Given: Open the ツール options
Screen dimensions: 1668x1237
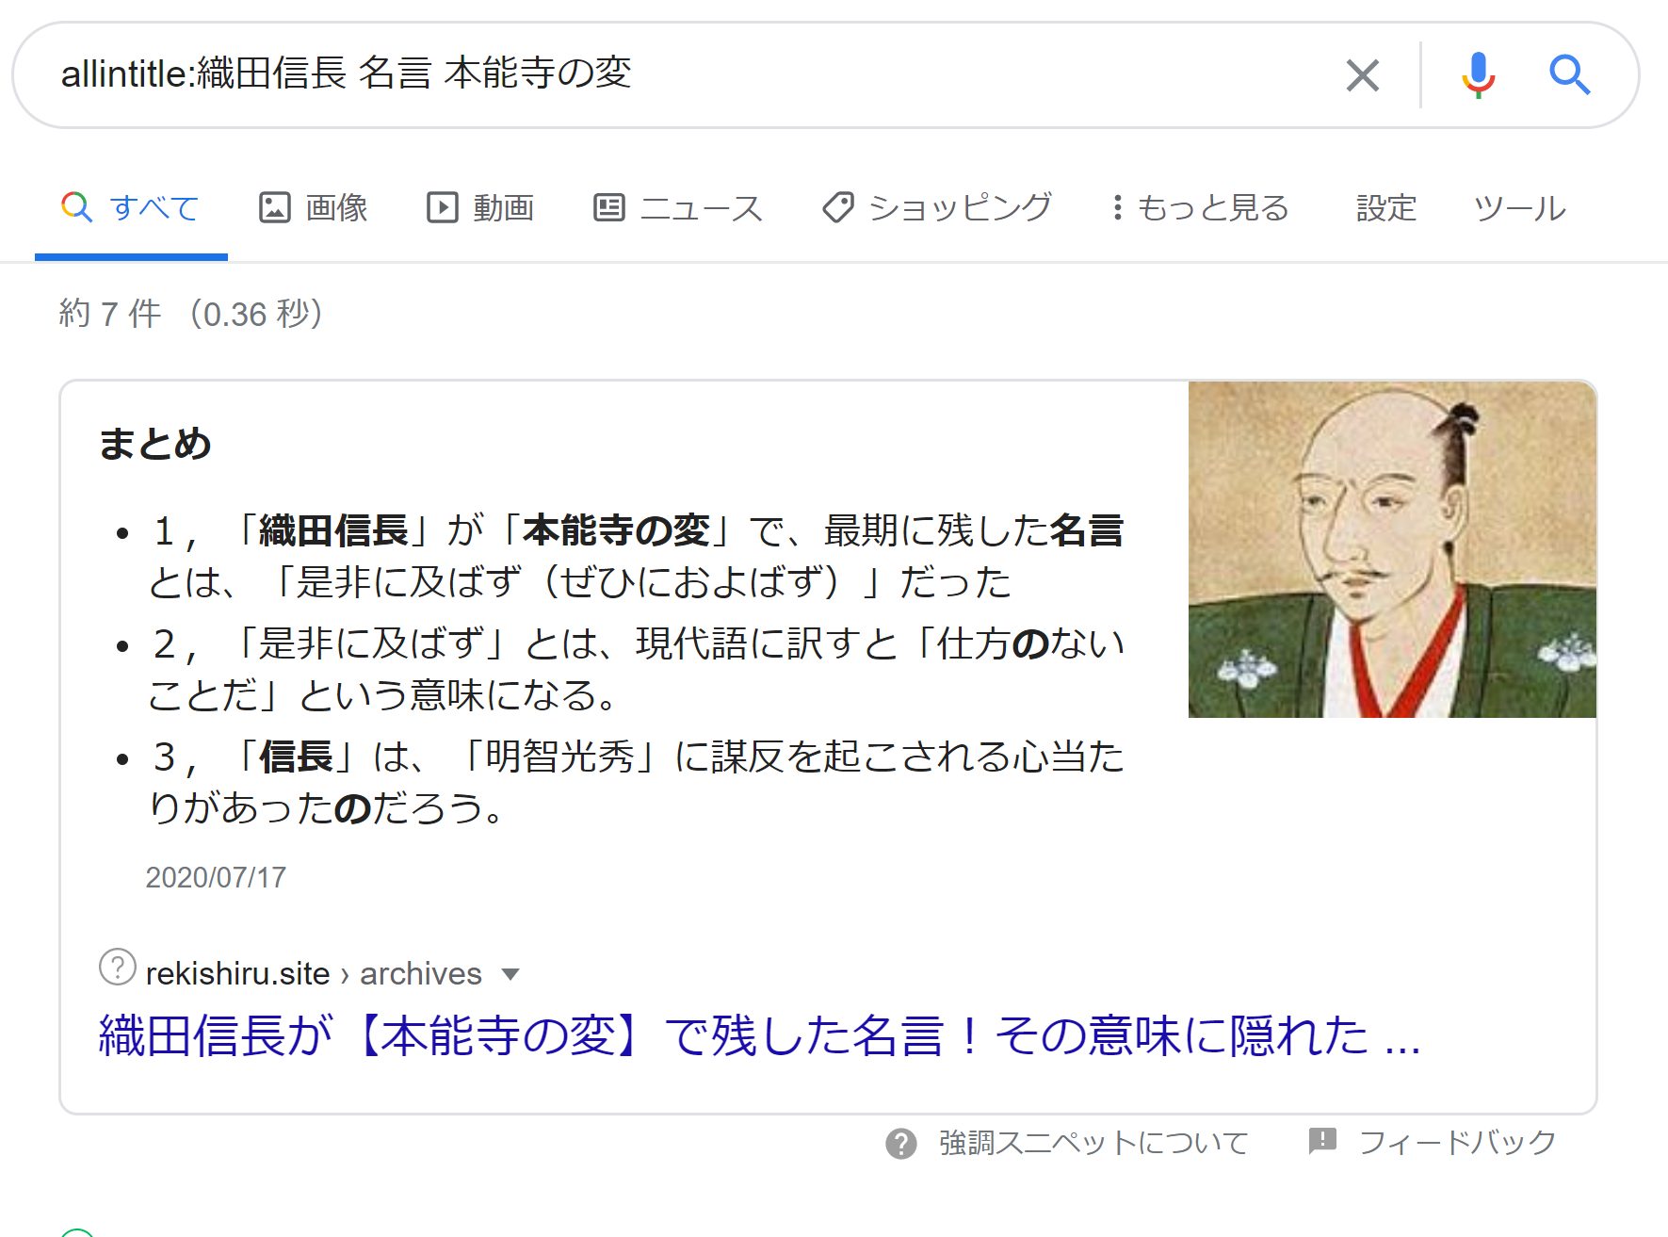Looking at the screenshot, I should pyautogui.click(x=1519, y=207).
